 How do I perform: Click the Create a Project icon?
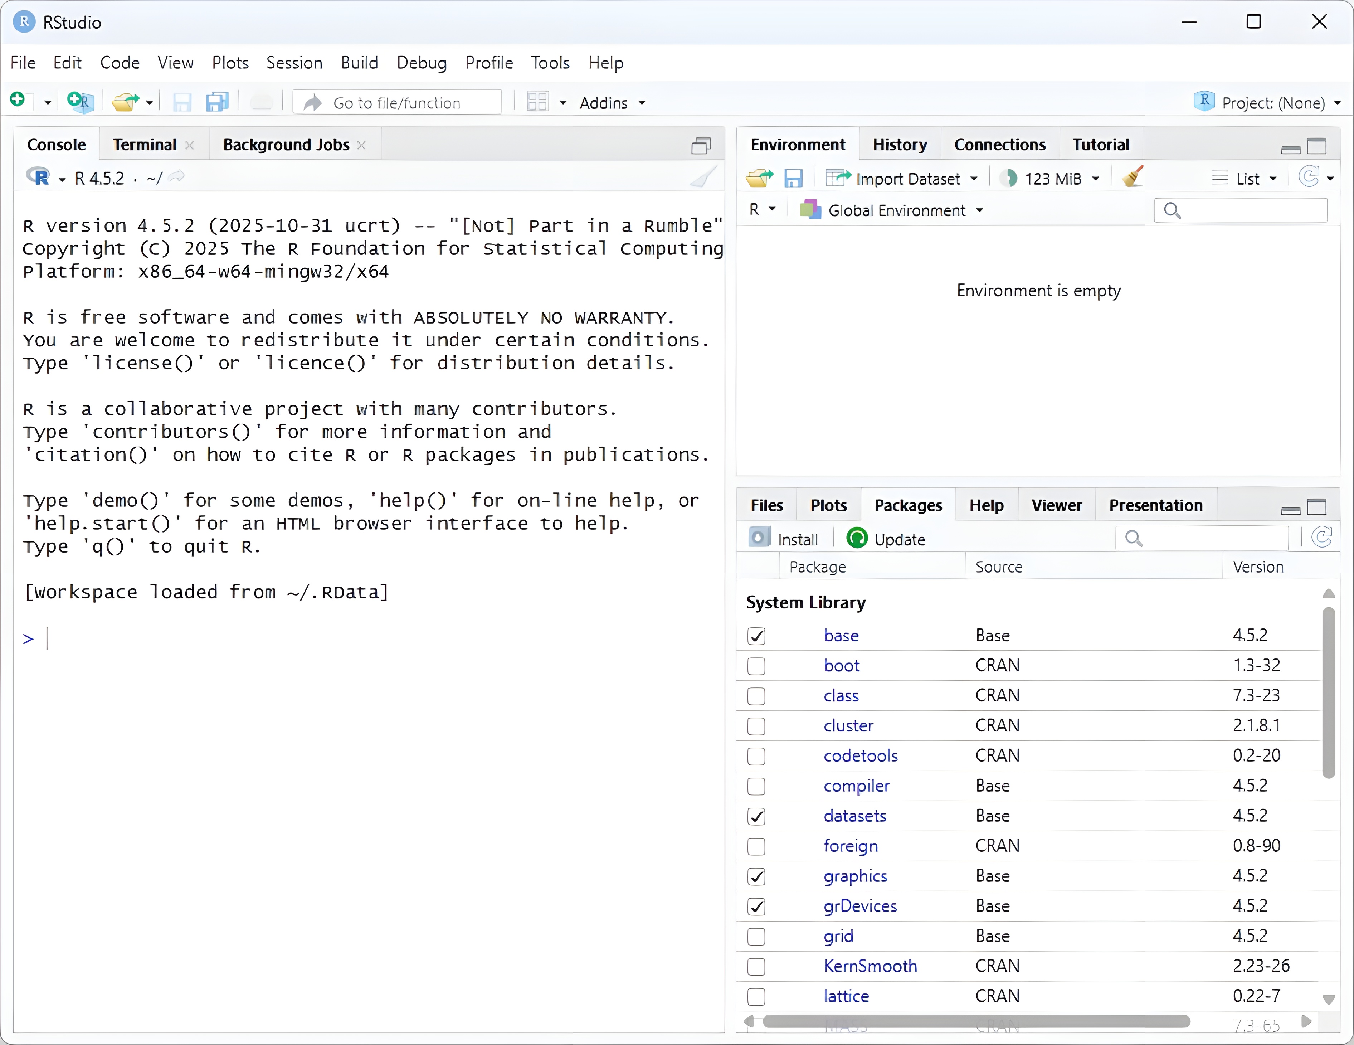pos(80,102)
